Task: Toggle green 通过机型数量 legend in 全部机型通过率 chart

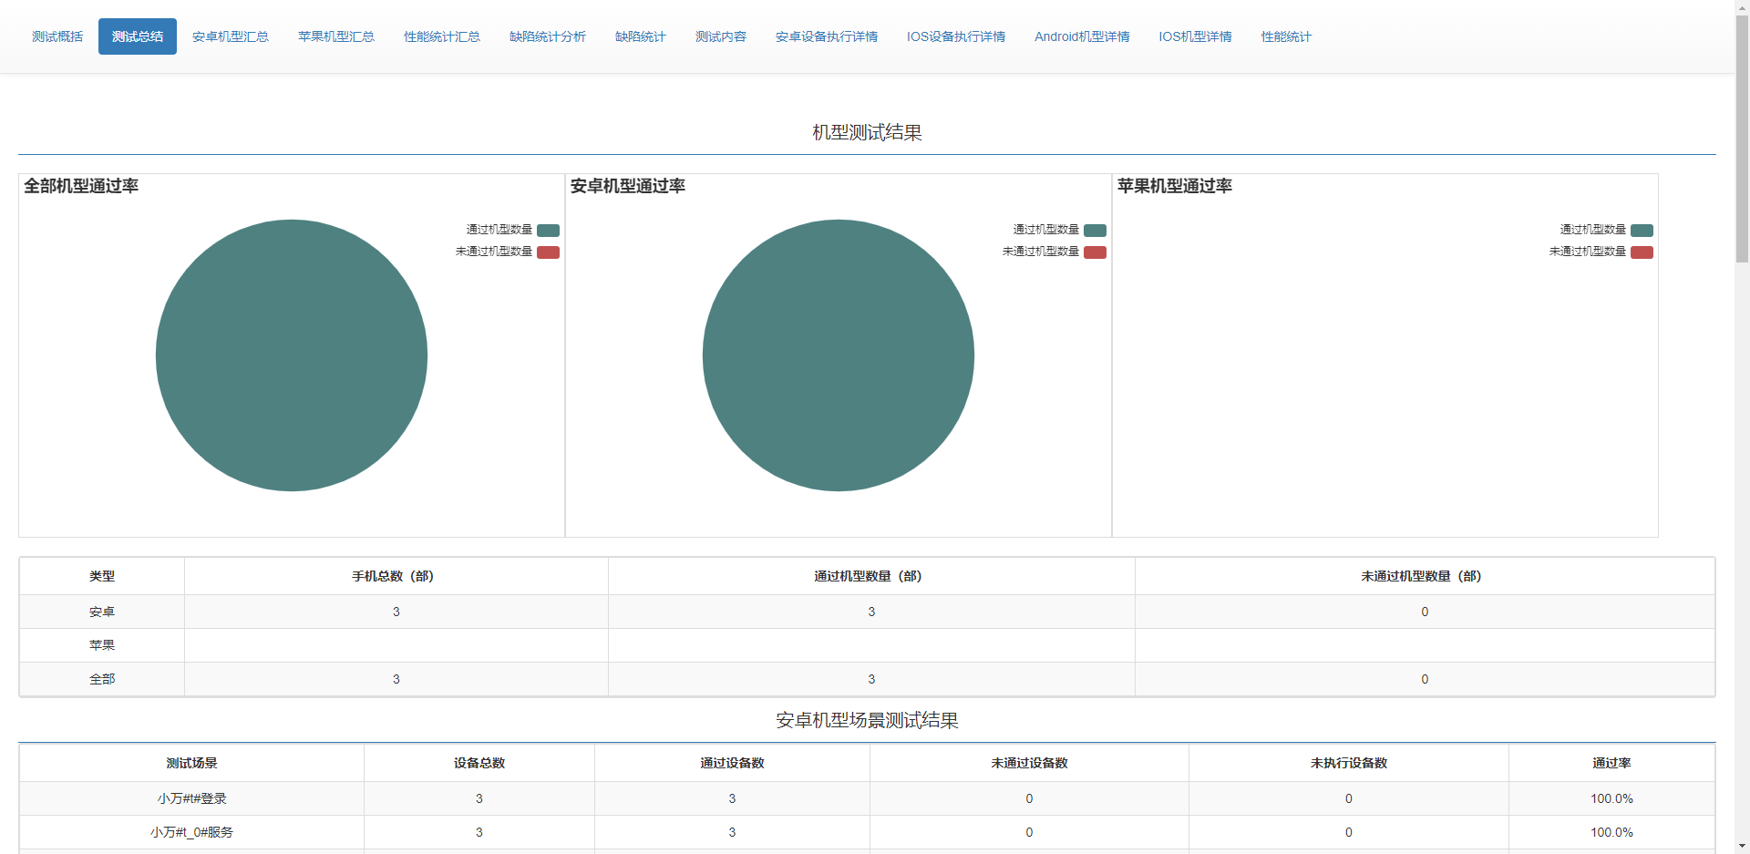Action: tap(548, 231)
